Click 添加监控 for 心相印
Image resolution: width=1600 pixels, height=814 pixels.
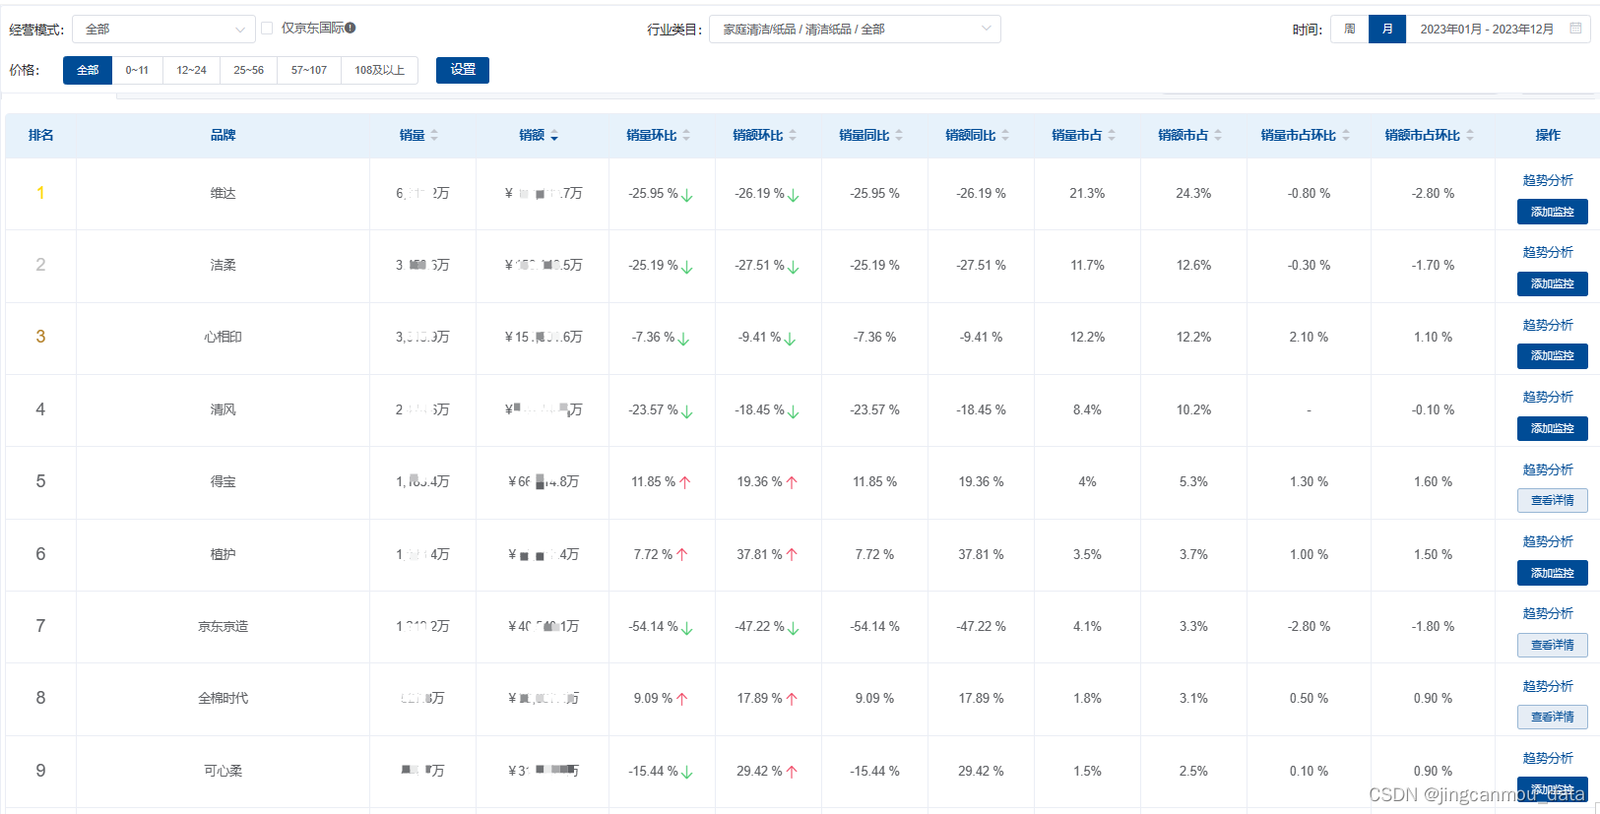click(1553, 355)
